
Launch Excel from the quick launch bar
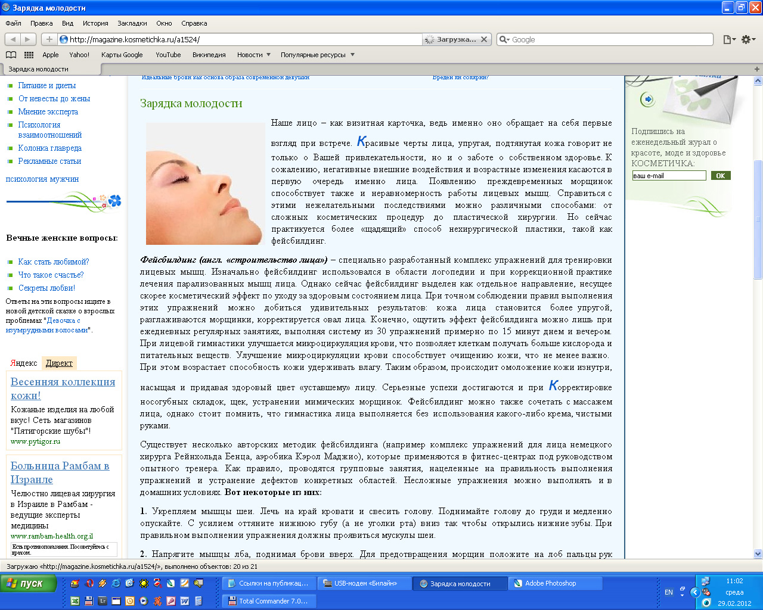click(75, 601)
